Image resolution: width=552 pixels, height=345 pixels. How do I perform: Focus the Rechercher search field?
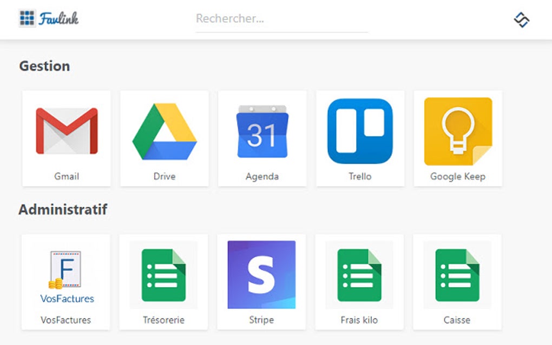pyautogui.click(x=281, y=20)
